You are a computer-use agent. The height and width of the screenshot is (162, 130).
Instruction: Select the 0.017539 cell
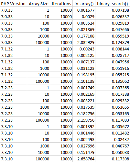(84, 107)
